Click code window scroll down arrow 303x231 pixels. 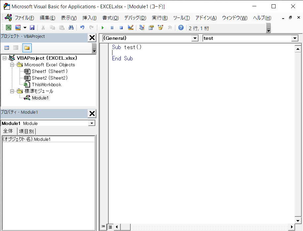pyautogui.click(x=298, y=220)
